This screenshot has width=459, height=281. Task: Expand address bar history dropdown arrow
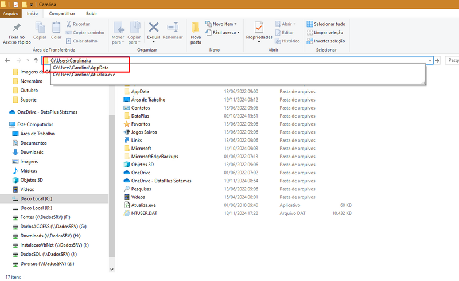point(430,61)
